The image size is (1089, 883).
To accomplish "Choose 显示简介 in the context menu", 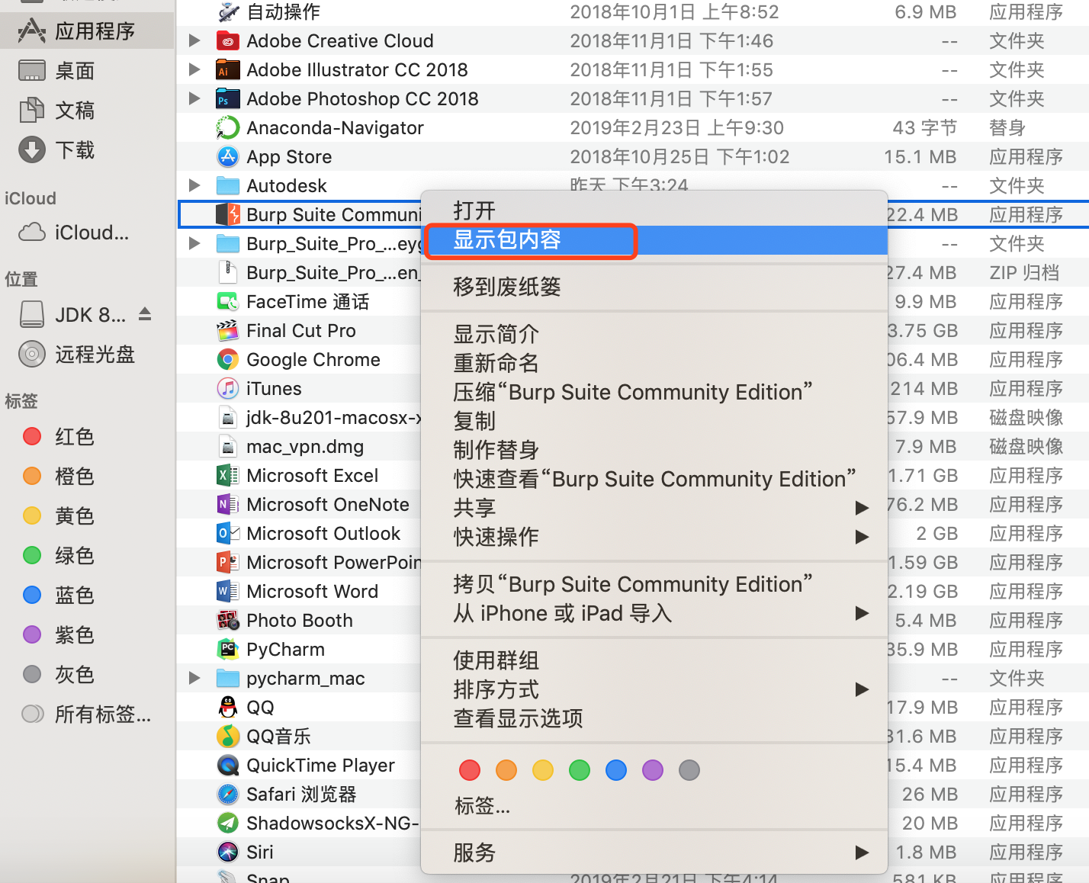I will pyautogui.click(x=654, y=334).
